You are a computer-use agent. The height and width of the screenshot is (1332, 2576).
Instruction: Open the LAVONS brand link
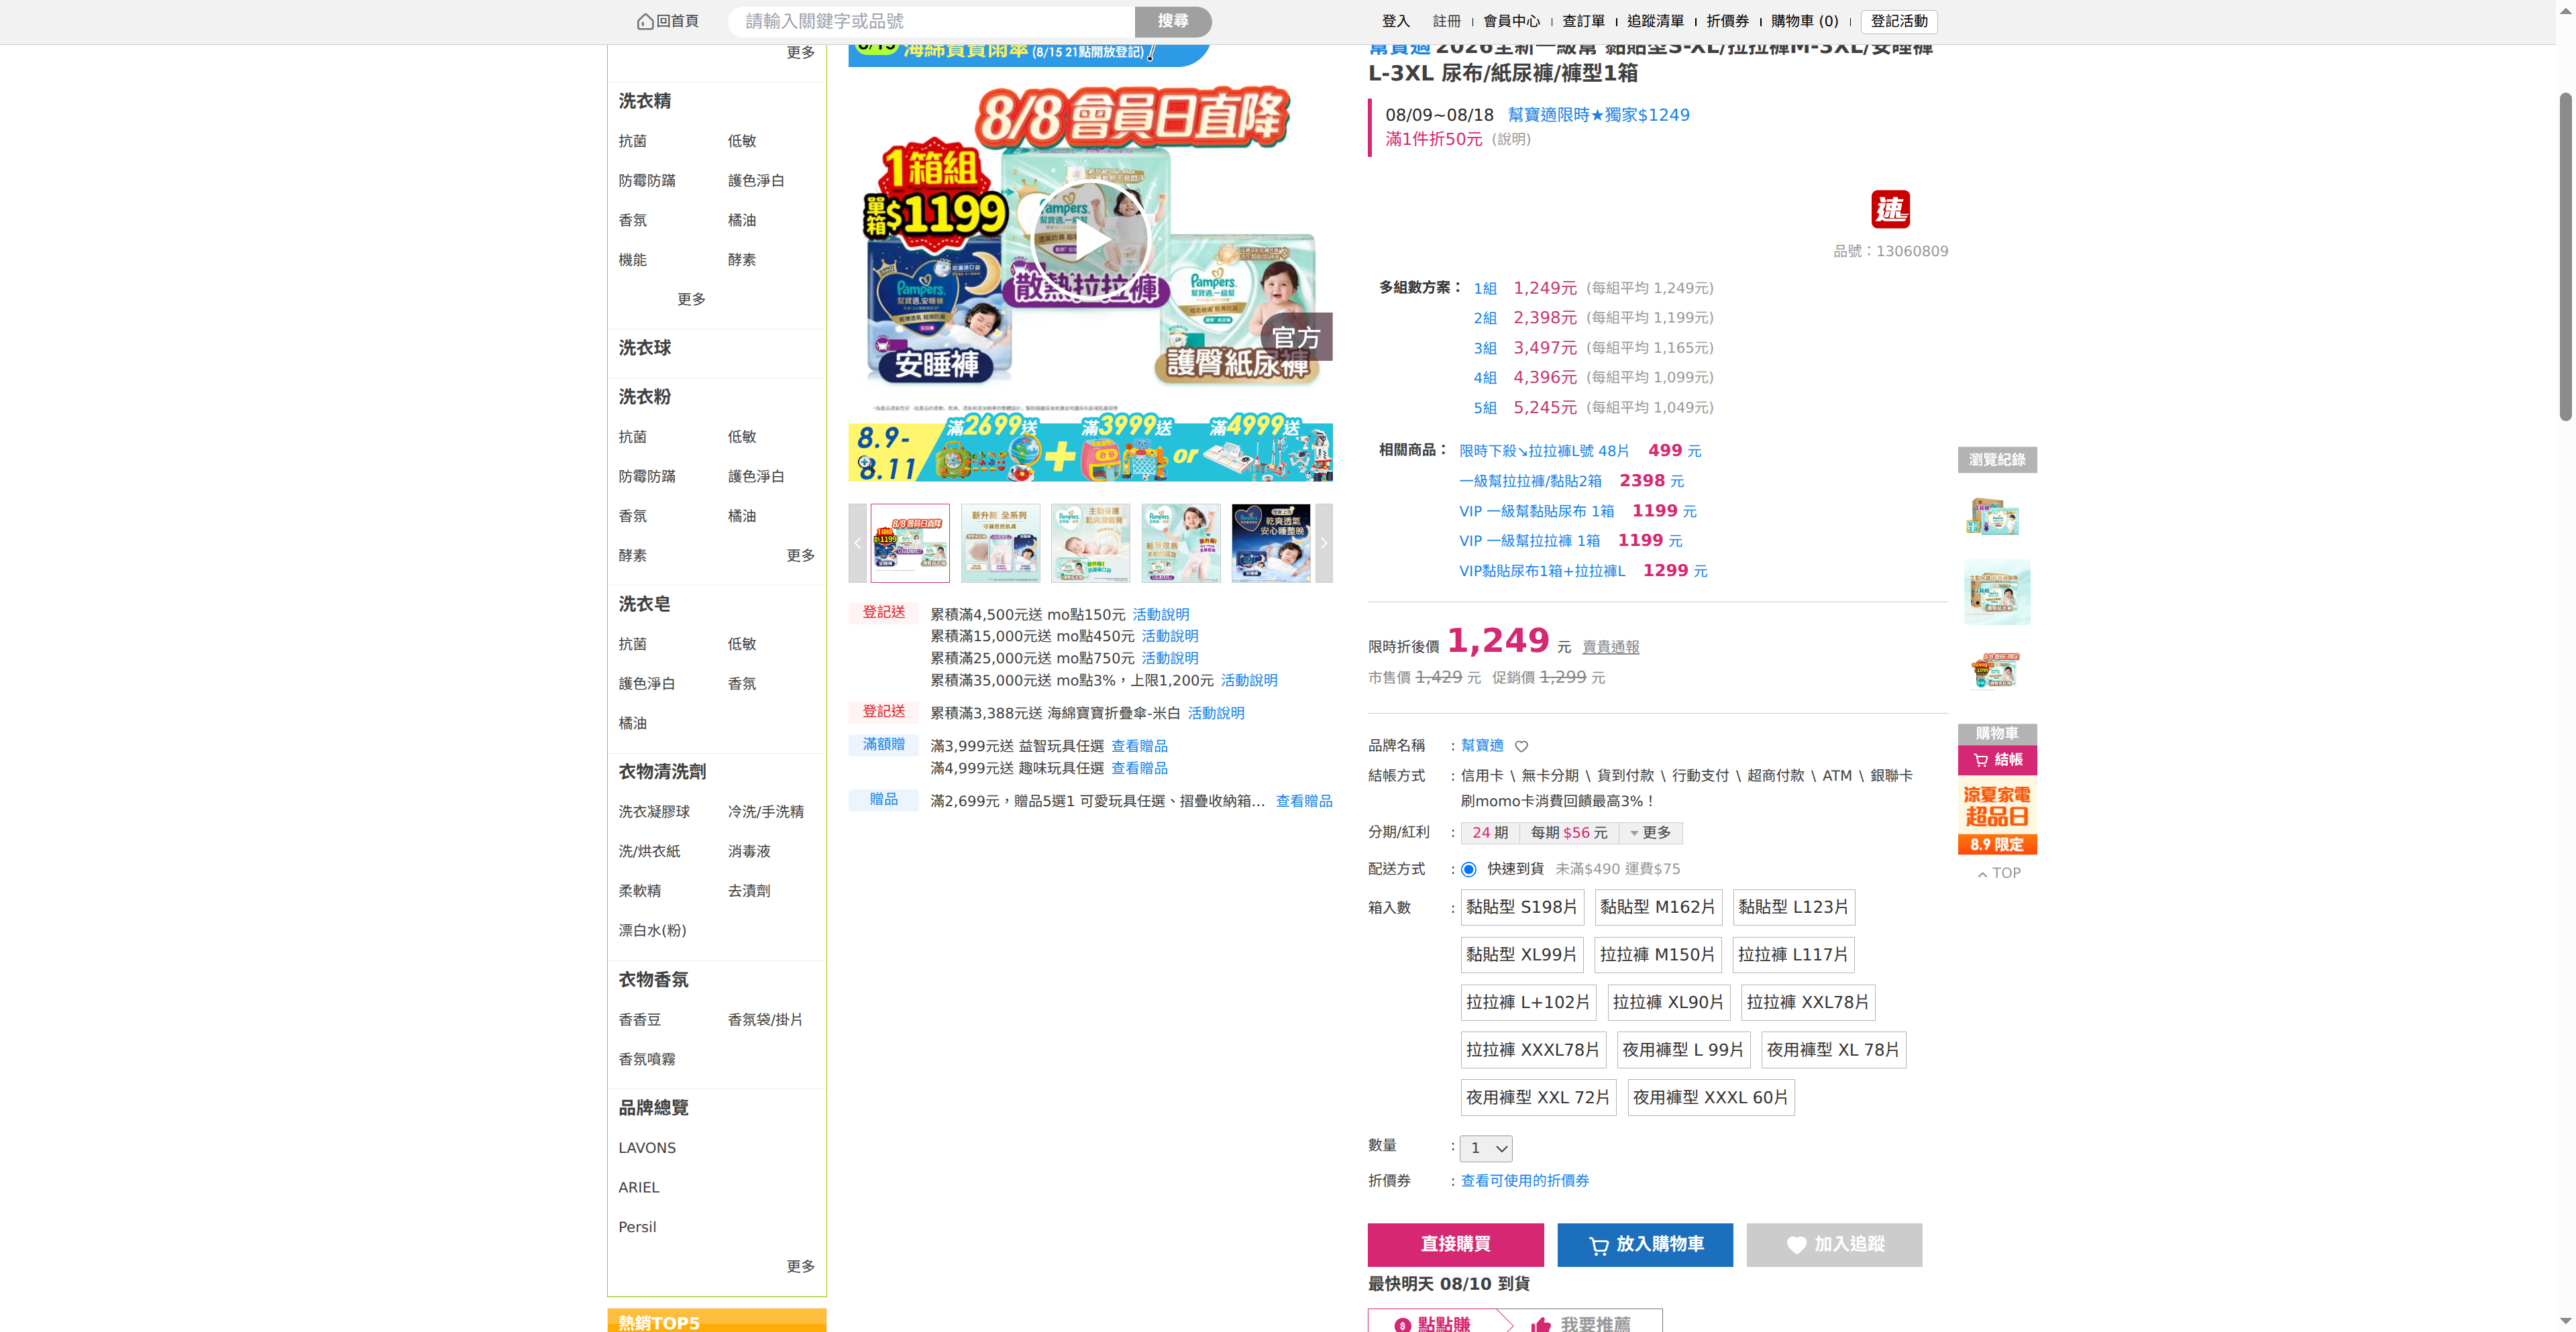point(647,1148)
